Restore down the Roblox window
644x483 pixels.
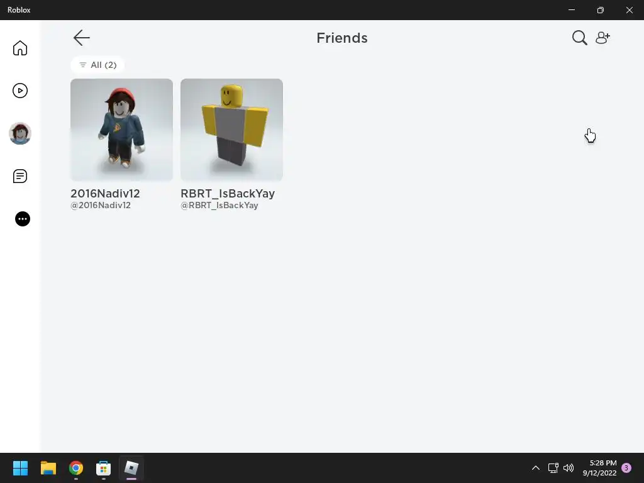tap(601, 10)
